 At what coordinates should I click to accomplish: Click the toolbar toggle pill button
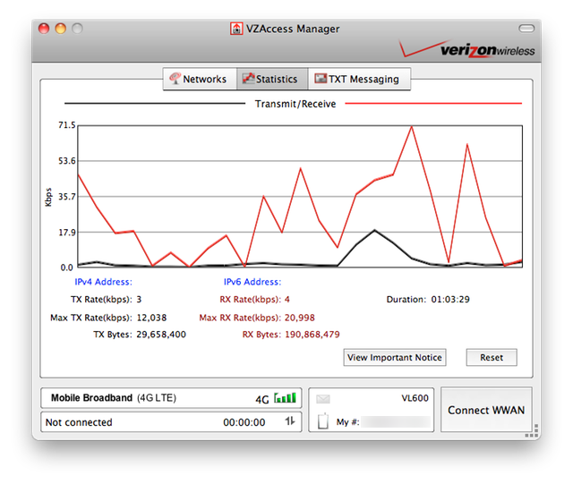[526, 28]
